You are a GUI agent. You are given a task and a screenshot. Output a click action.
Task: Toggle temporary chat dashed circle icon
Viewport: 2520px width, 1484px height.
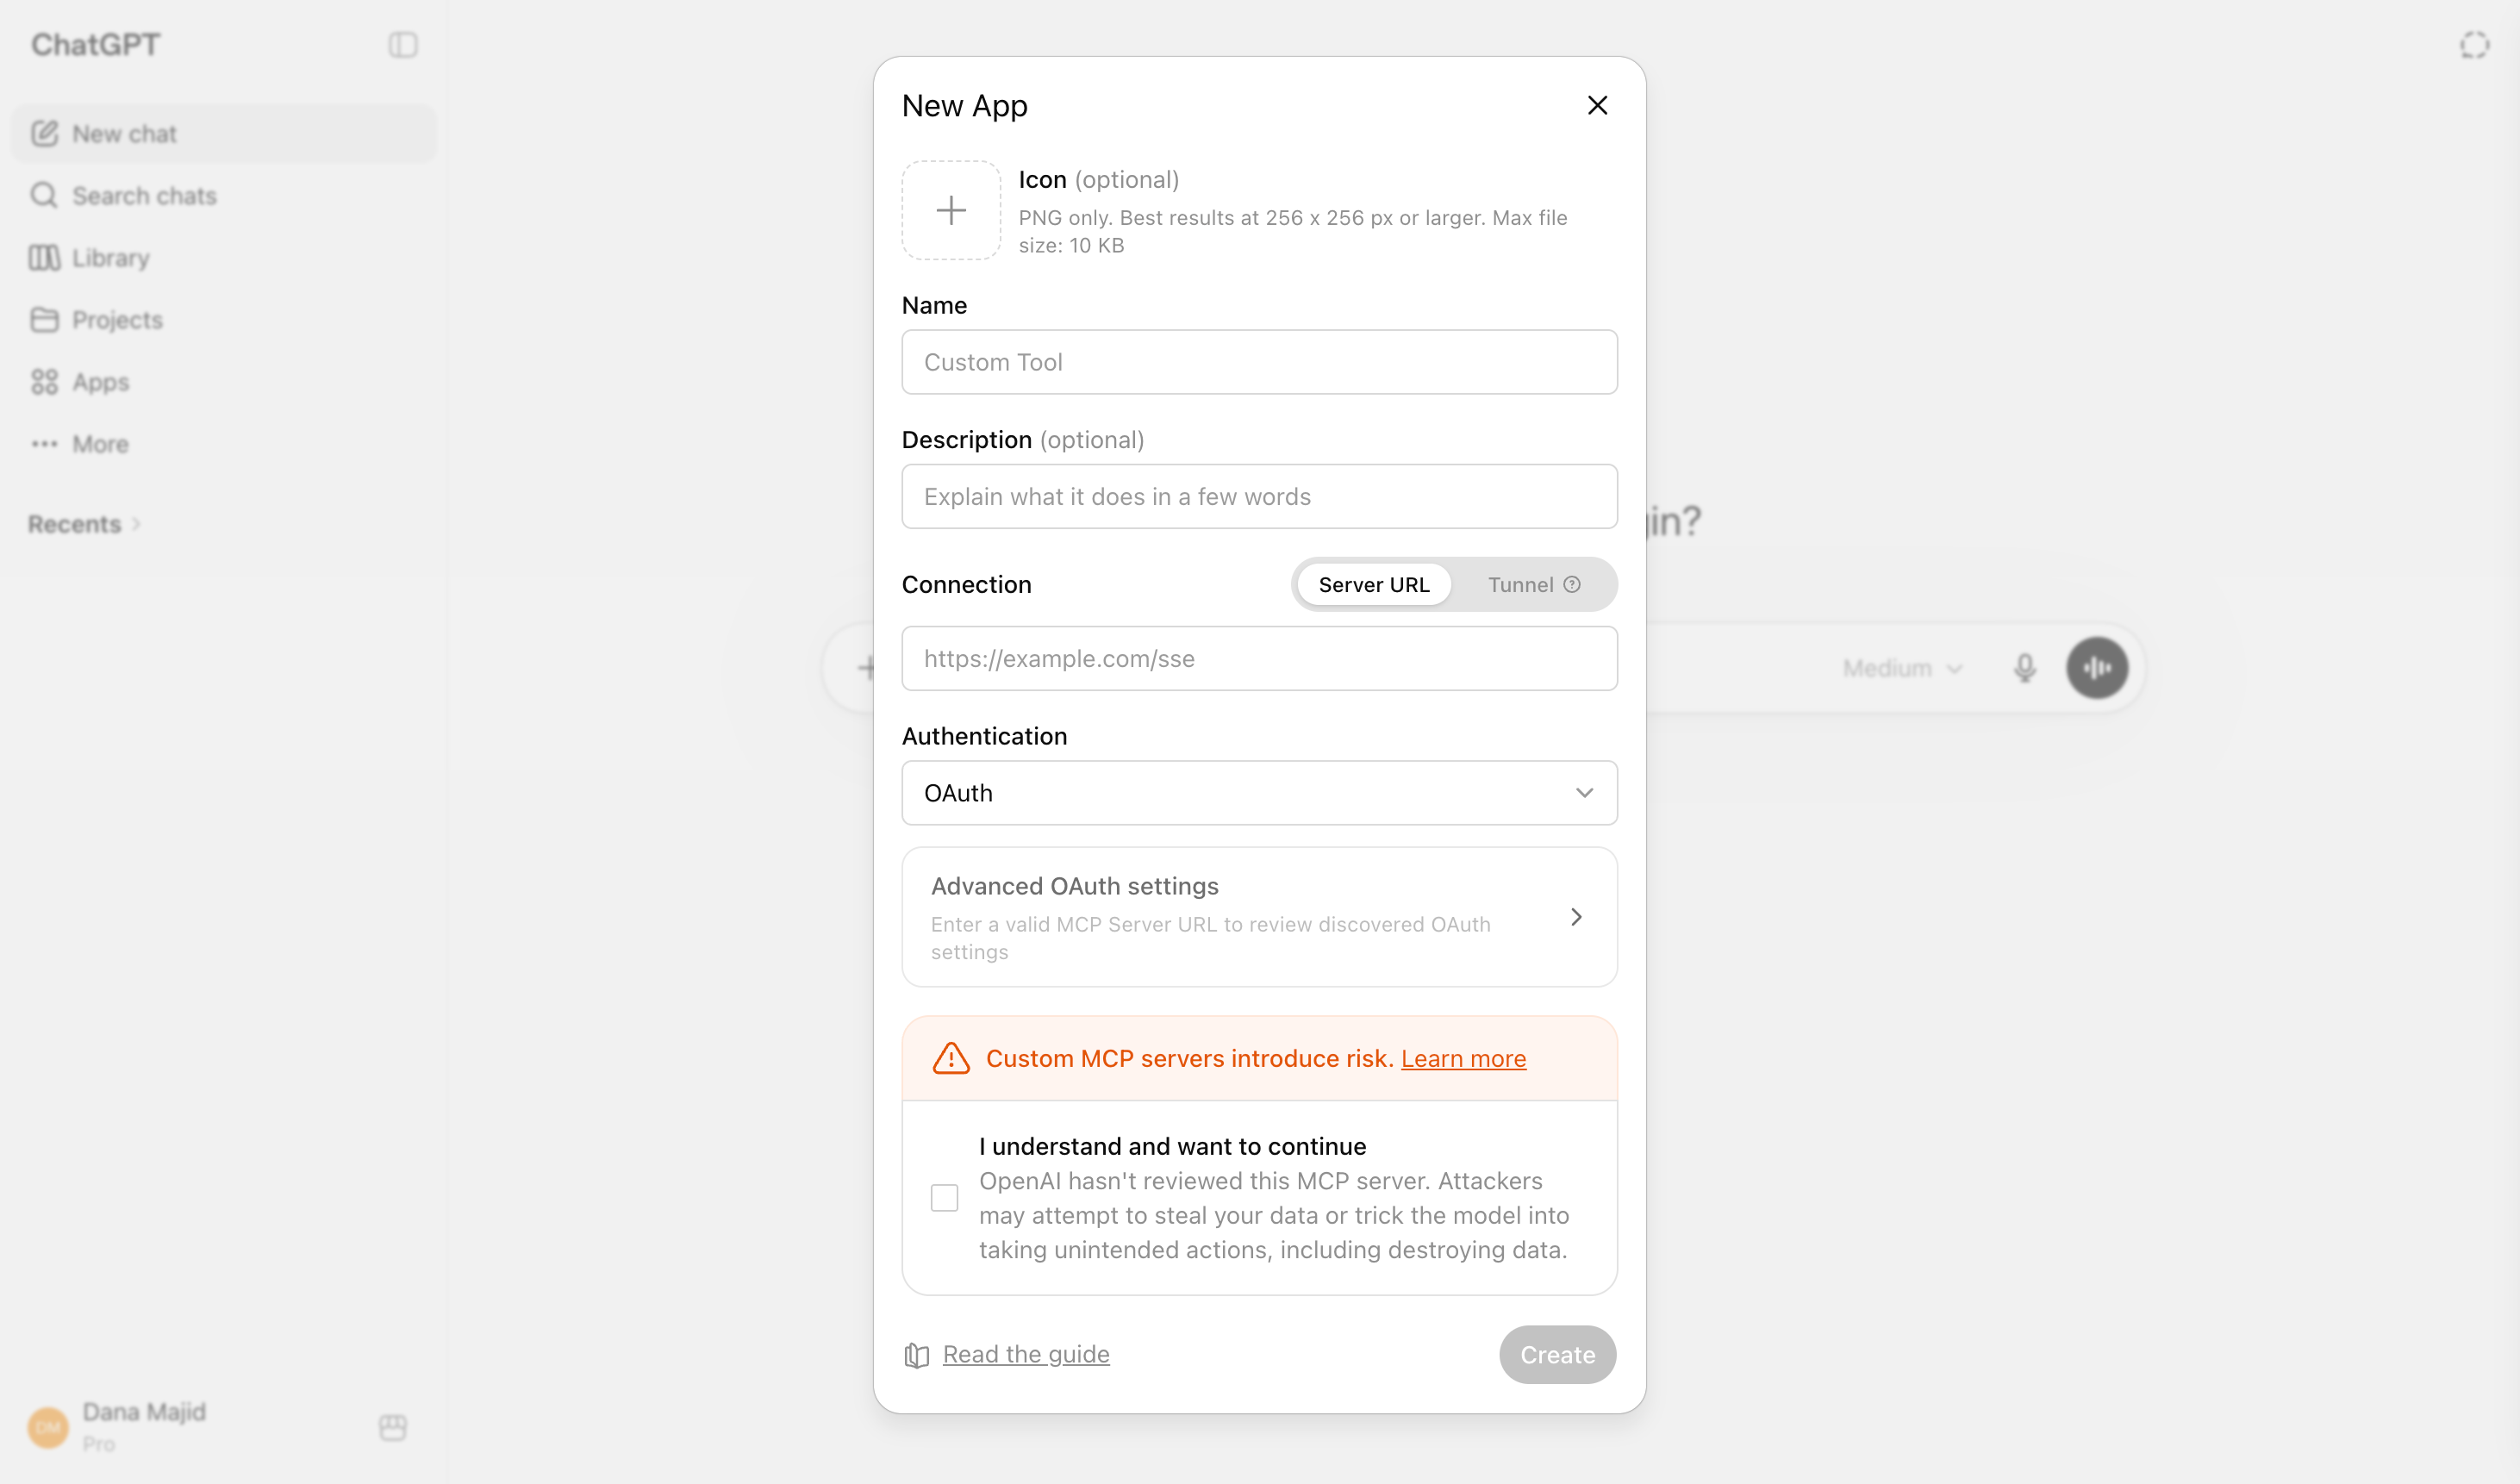pyautogui.click(x=2474, y=45)
